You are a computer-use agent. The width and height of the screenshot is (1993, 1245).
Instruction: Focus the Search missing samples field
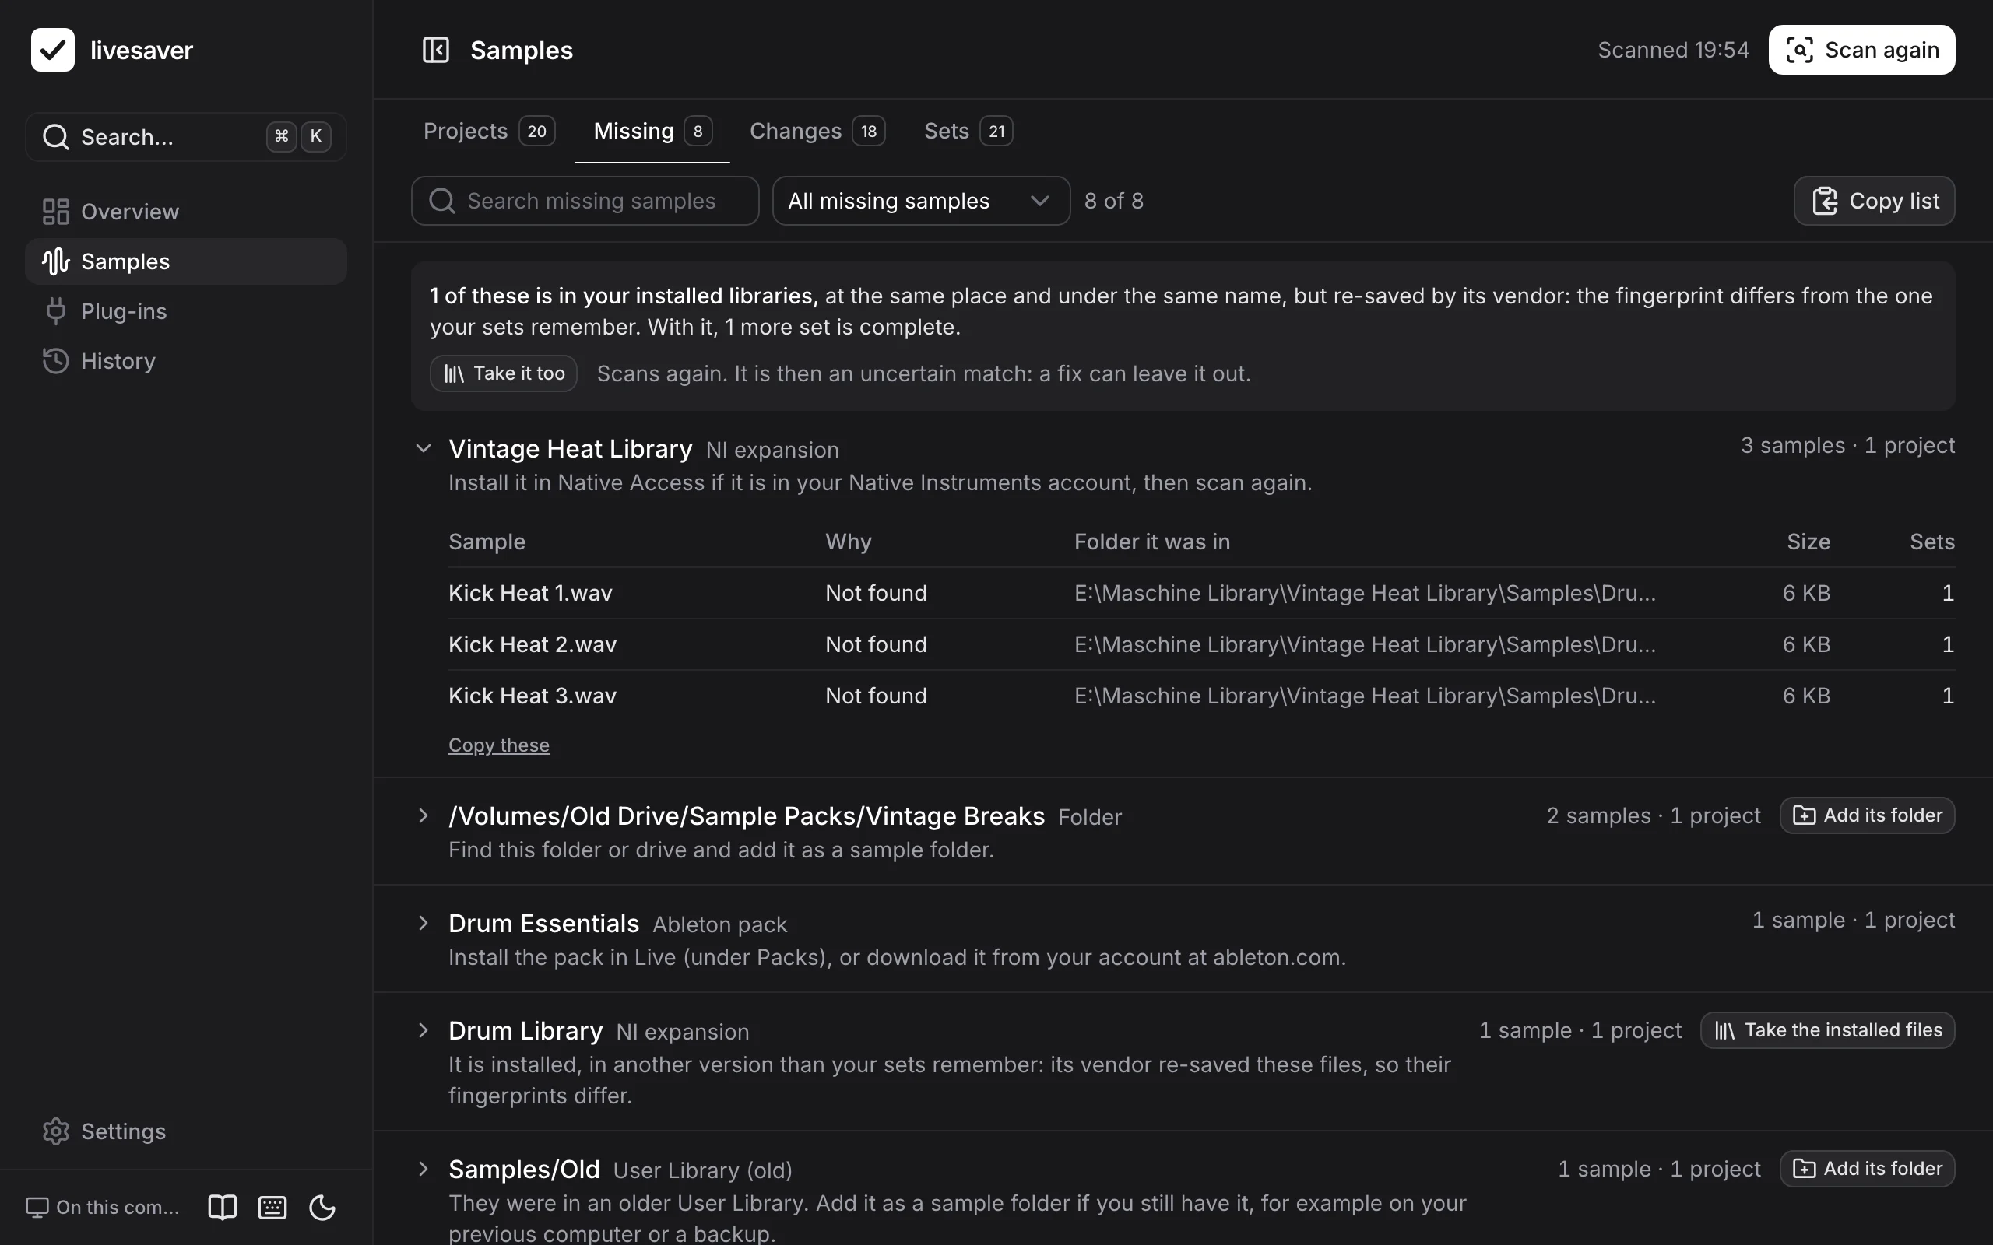coord(585,201)
